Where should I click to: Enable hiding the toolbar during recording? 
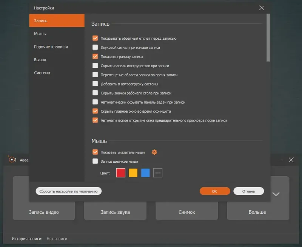click(96, 66)
